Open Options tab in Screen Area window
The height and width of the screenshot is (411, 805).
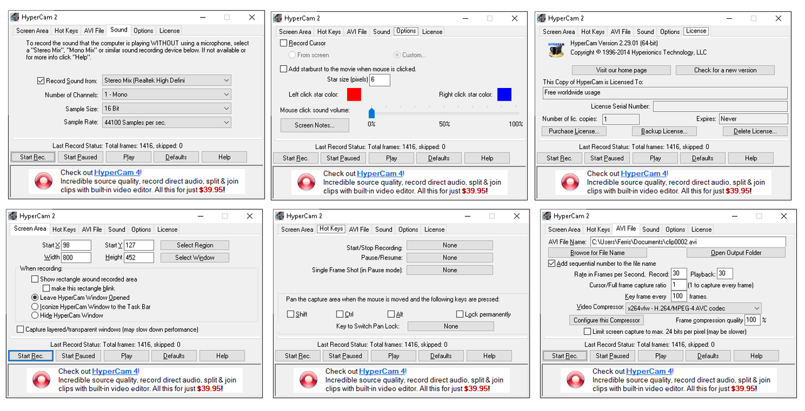pyautogui.click(x=141, y=229)
